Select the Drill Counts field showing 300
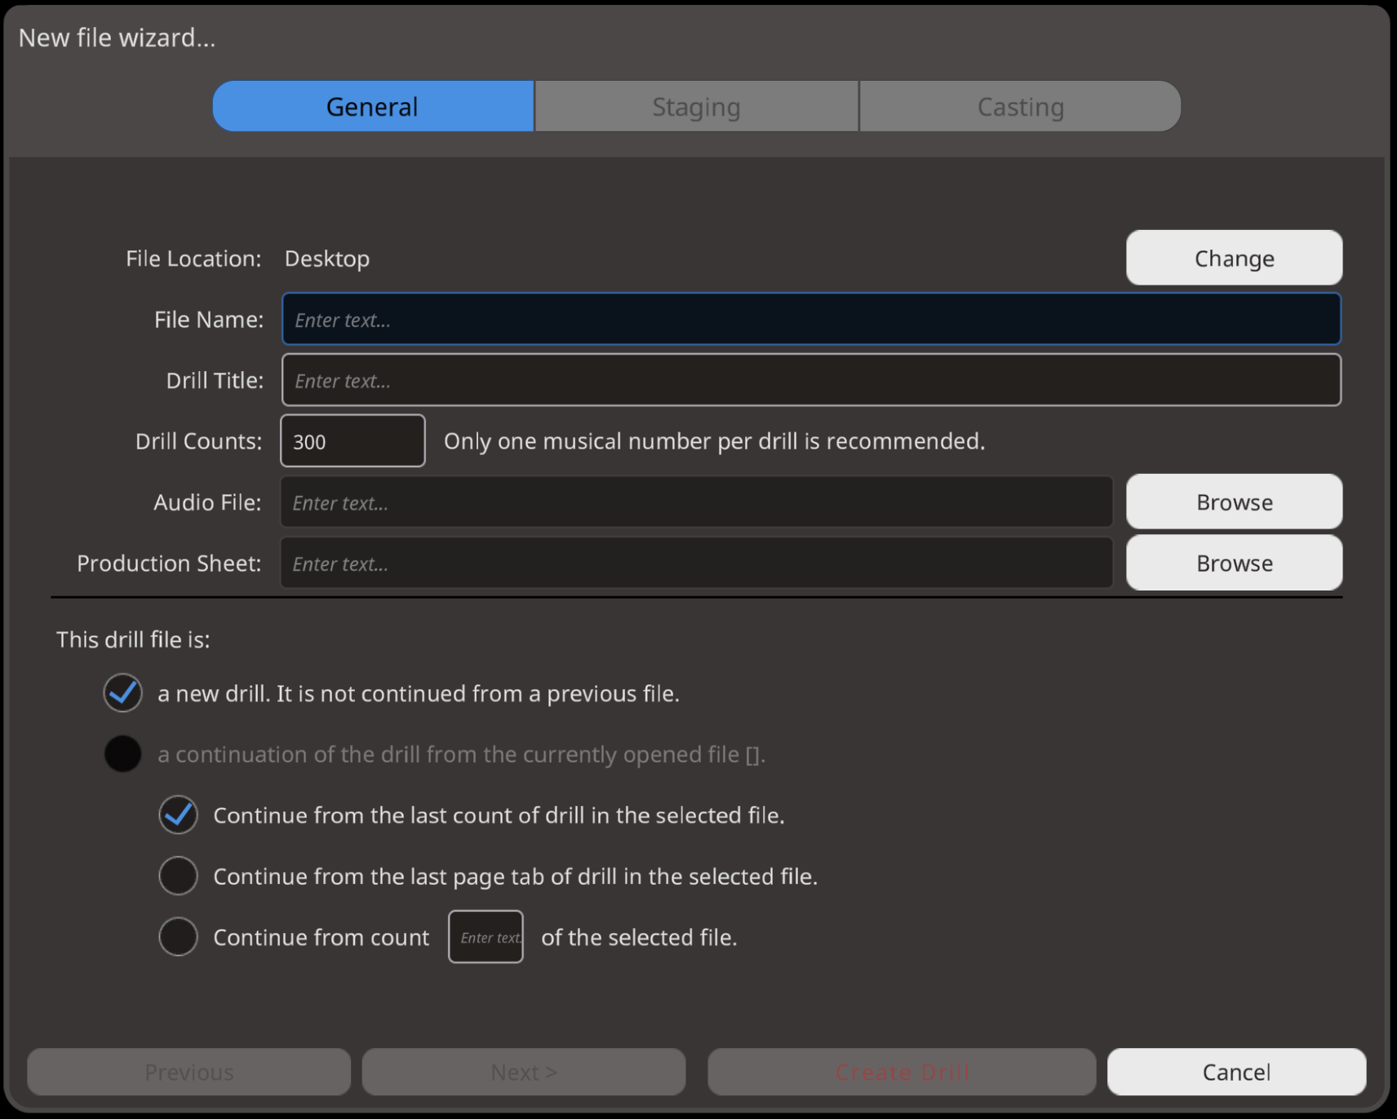Image resolution: width=1397 pixels, height=1119 pixels. [353, 441]
